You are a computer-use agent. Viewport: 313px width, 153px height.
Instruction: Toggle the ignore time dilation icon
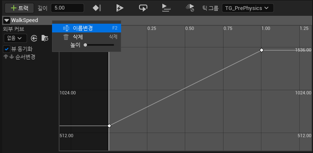(x=190, y=8)
